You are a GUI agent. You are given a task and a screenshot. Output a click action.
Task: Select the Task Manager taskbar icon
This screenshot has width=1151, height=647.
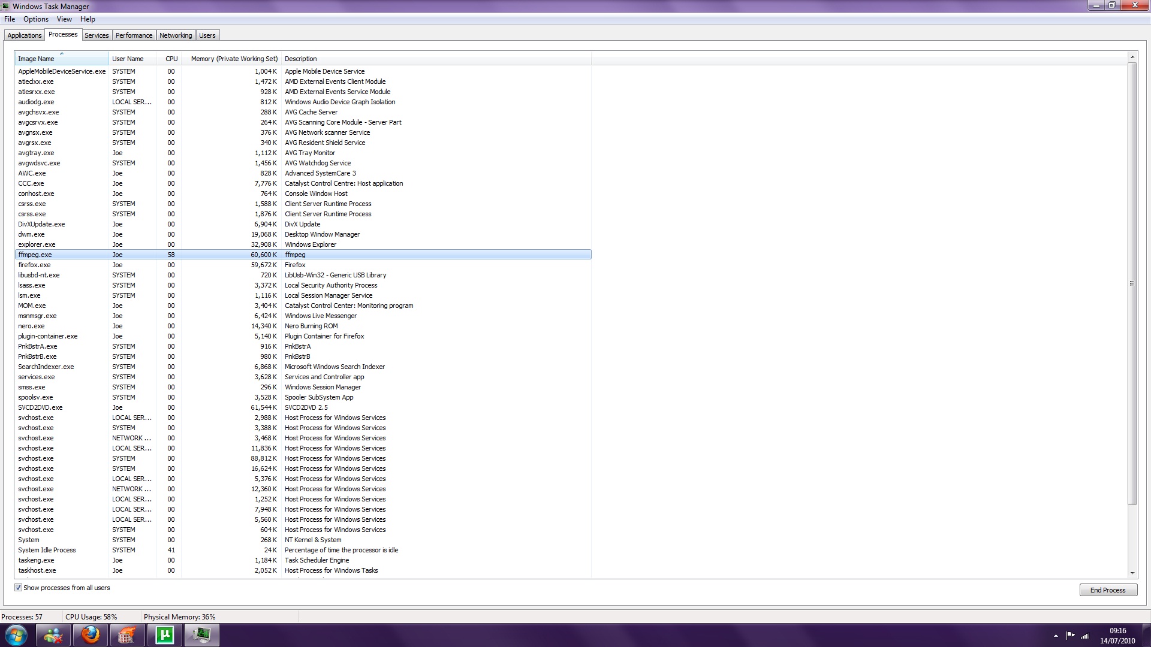201,635
